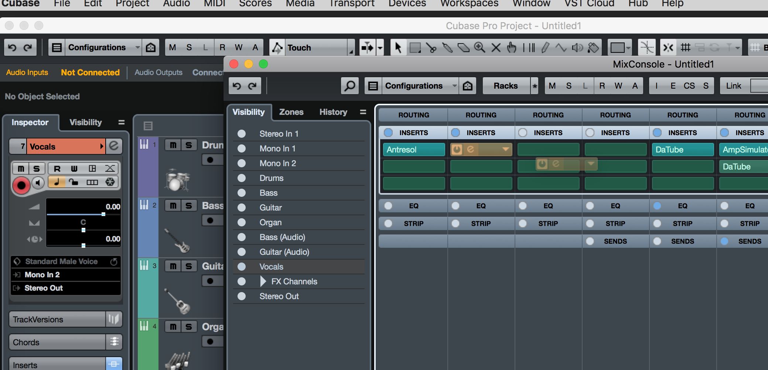Solo the Bass track
Viewport: 768px width, 370px height.
pyautogui.click(x=189, y=206)
